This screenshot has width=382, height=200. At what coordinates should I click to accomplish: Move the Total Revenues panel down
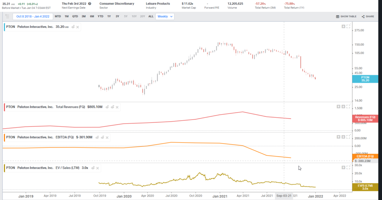tap(343, 107)
